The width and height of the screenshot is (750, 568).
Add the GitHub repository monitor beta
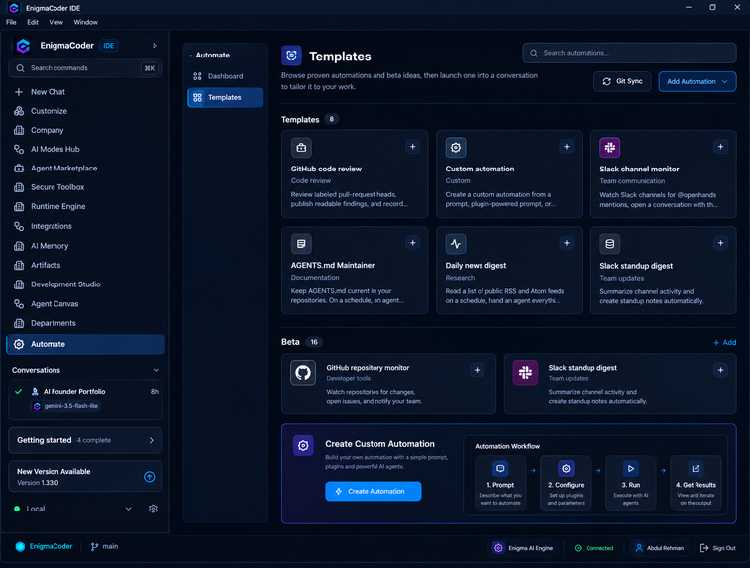pos(477,370)
